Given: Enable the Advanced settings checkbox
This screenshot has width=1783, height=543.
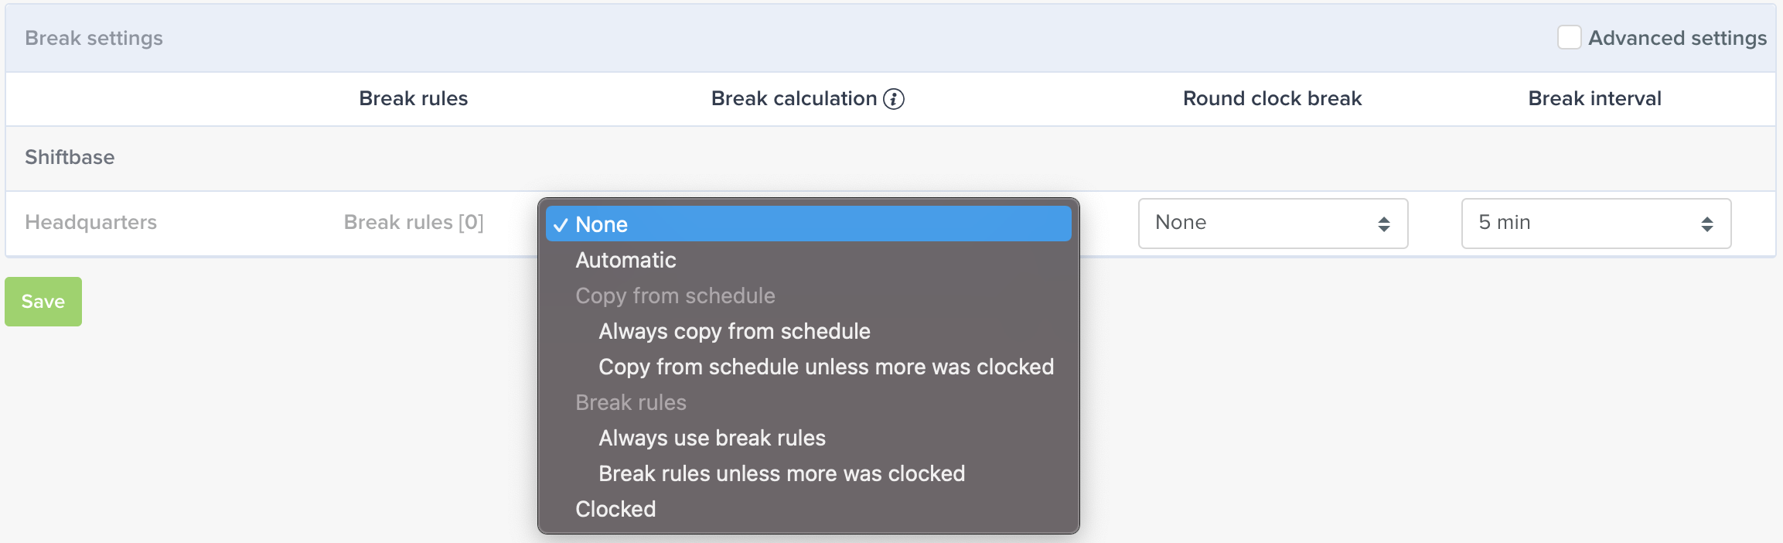Looking at the screenshot, I should pos(1569,37).
